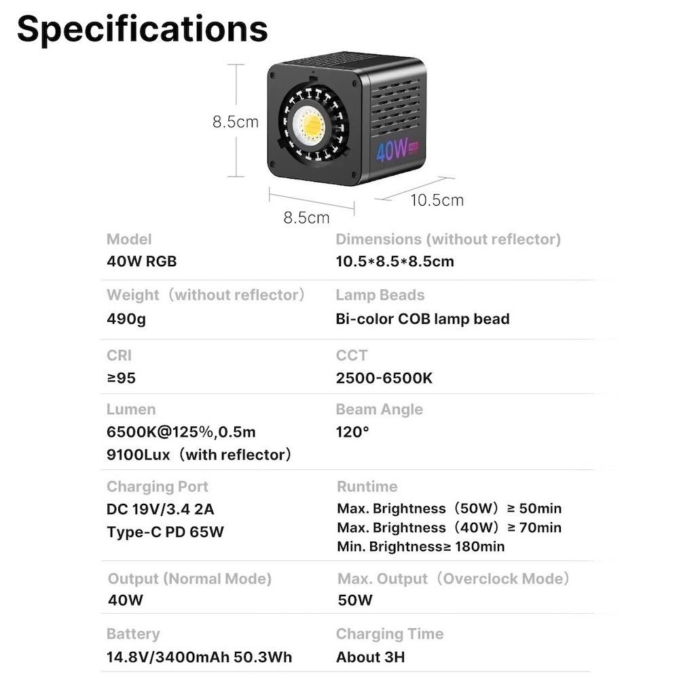The width and height of the screenshot is (679, 679).
Task: Click the LED light product image
Action: [x=346, y=122]
